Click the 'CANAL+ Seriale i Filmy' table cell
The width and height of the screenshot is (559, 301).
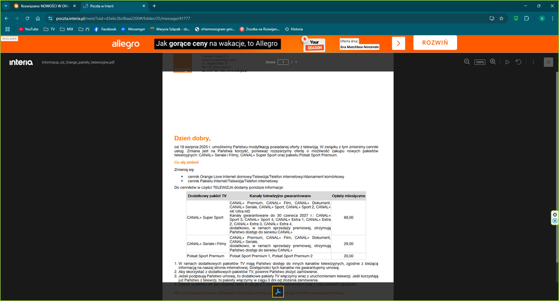(x=206, y=244)
